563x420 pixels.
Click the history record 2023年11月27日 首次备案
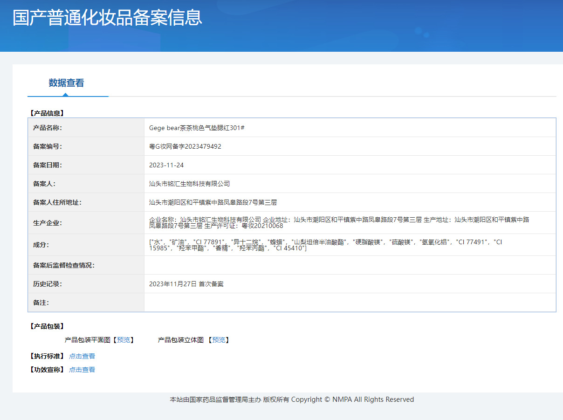pos(186,284)
